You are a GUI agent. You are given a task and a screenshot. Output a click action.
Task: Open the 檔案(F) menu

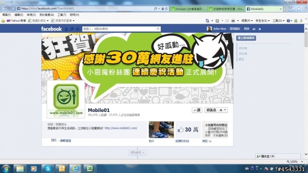[6, 15]
